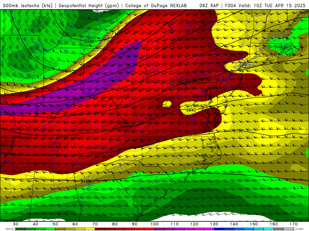Select the dark maroon 70–75 kt color bar segment
The width and height of the screenshot is (309, 231).
pos(100,229)
